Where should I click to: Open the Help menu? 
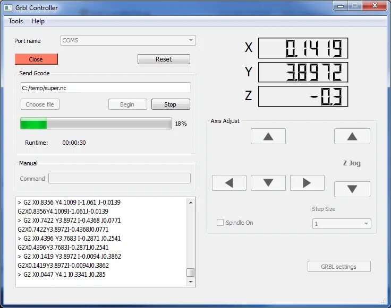click(x=38, y=21)
